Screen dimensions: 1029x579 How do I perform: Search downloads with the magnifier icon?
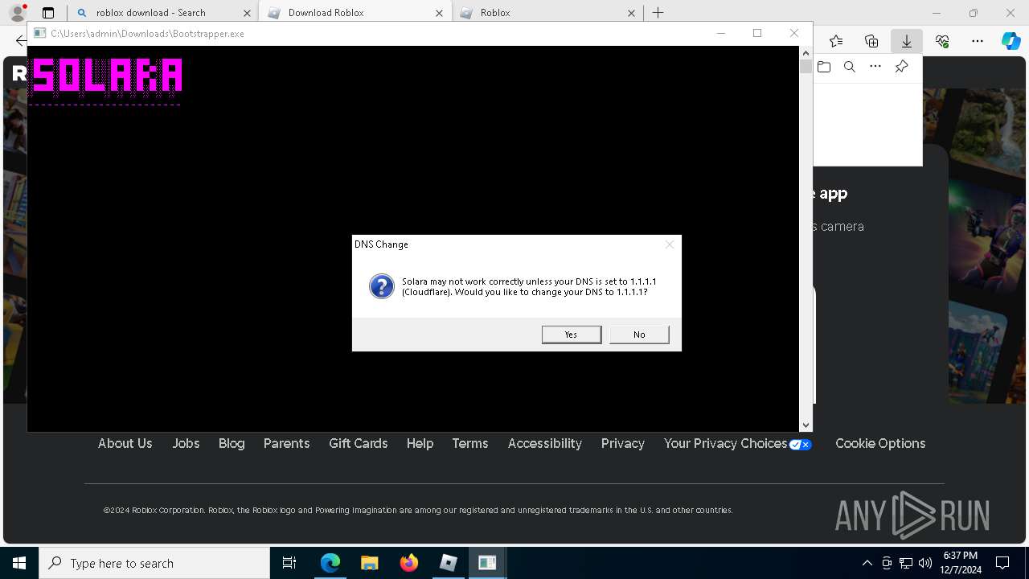850,67
